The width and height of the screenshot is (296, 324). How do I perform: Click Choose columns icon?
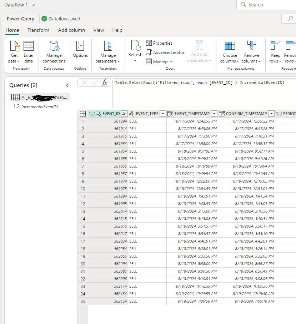(230, 46)
